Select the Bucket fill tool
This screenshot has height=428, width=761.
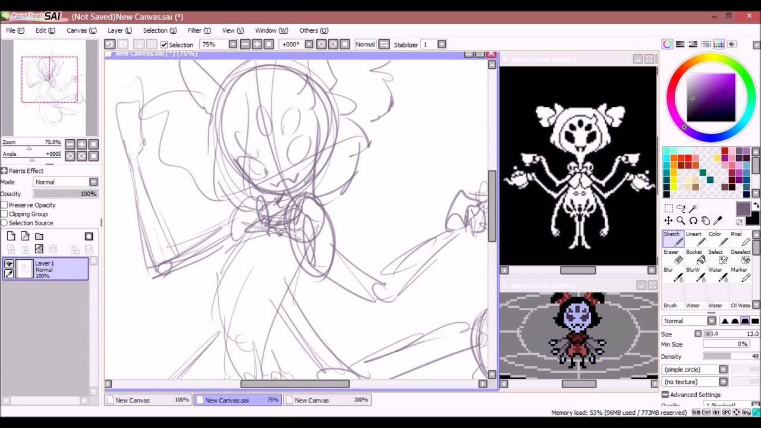(x=696, y=256)
